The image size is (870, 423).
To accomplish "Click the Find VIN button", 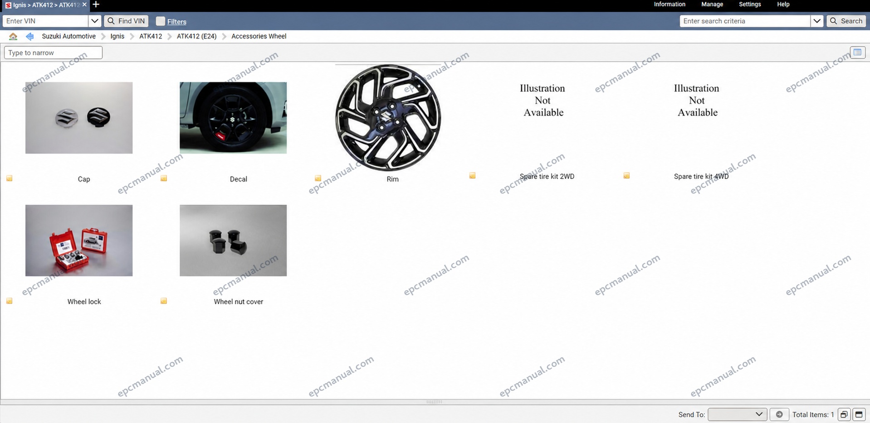I will pos(127,21).
